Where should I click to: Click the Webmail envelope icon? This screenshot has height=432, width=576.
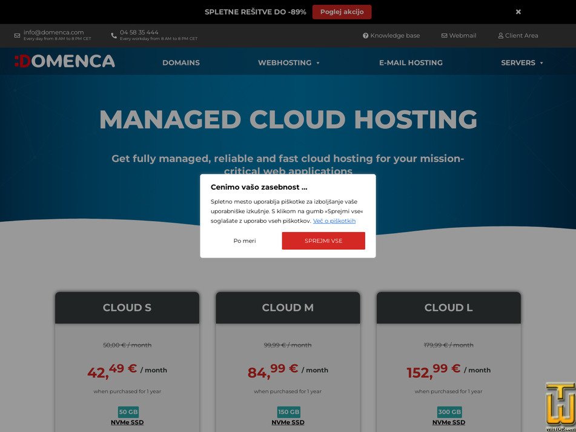pos(443,36)
